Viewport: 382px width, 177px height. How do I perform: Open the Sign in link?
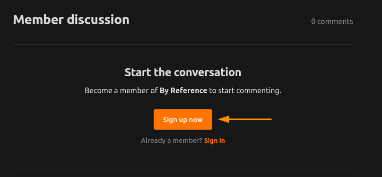[214, 141]
